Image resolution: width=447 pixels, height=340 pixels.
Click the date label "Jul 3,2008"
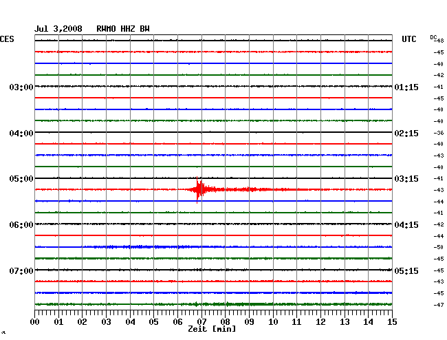58,29
